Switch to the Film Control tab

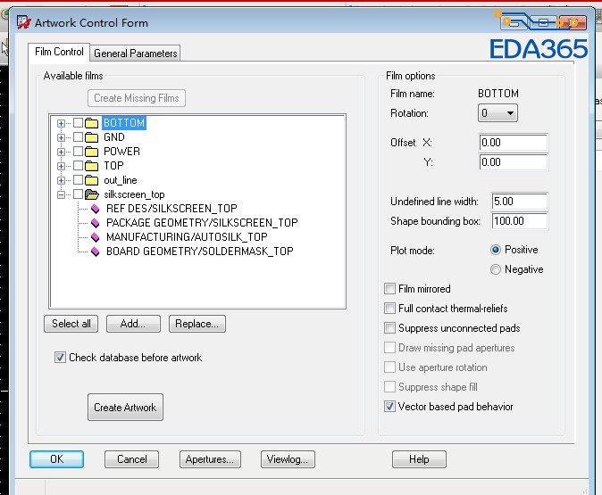(x=59, y=52)
